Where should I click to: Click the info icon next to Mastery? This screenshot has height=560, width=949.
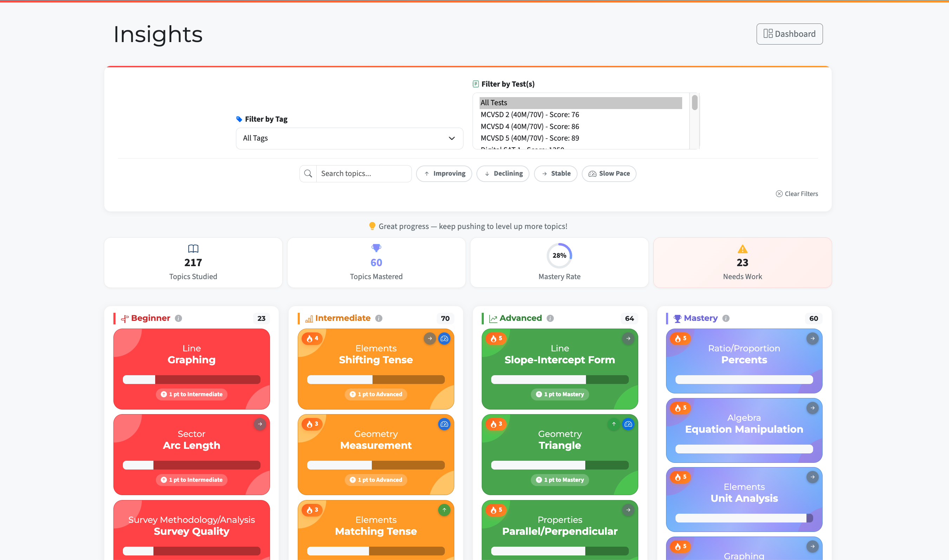coord(726,318)
